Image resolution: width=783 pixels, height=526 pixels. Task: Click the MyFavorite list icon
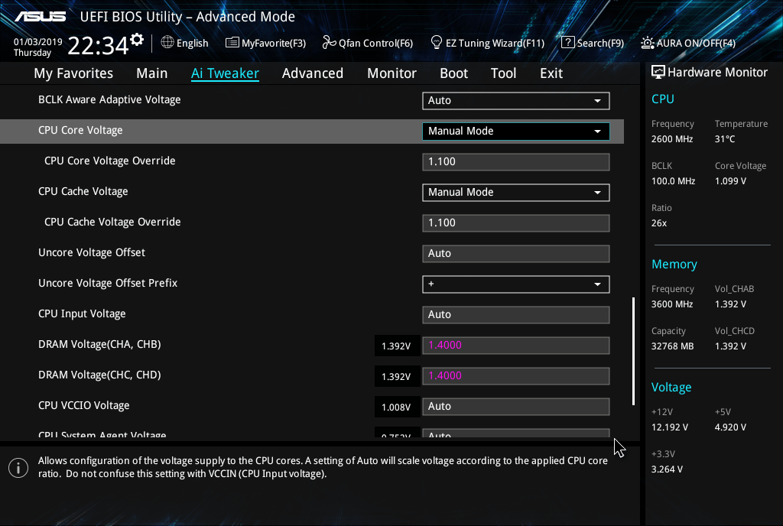232,42
